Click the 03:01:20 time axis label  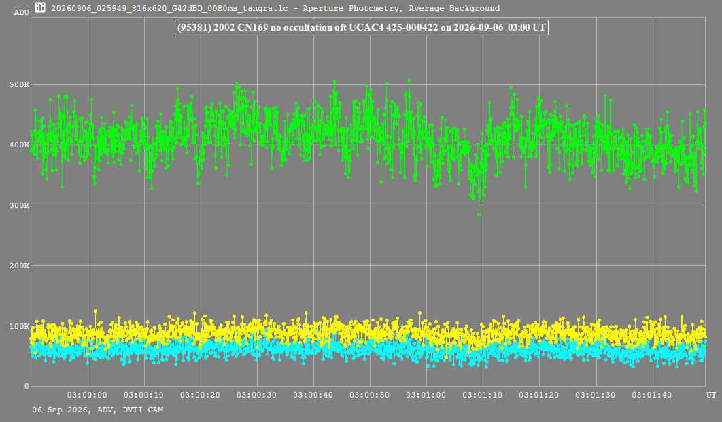pyautogui.click(x=538, y=395)
